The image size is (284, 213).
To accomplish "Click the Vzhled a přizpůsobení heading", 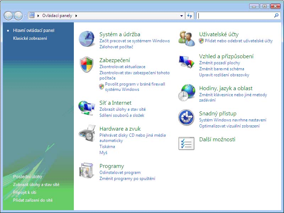I will pyautogui.click(x=226, y=56).
